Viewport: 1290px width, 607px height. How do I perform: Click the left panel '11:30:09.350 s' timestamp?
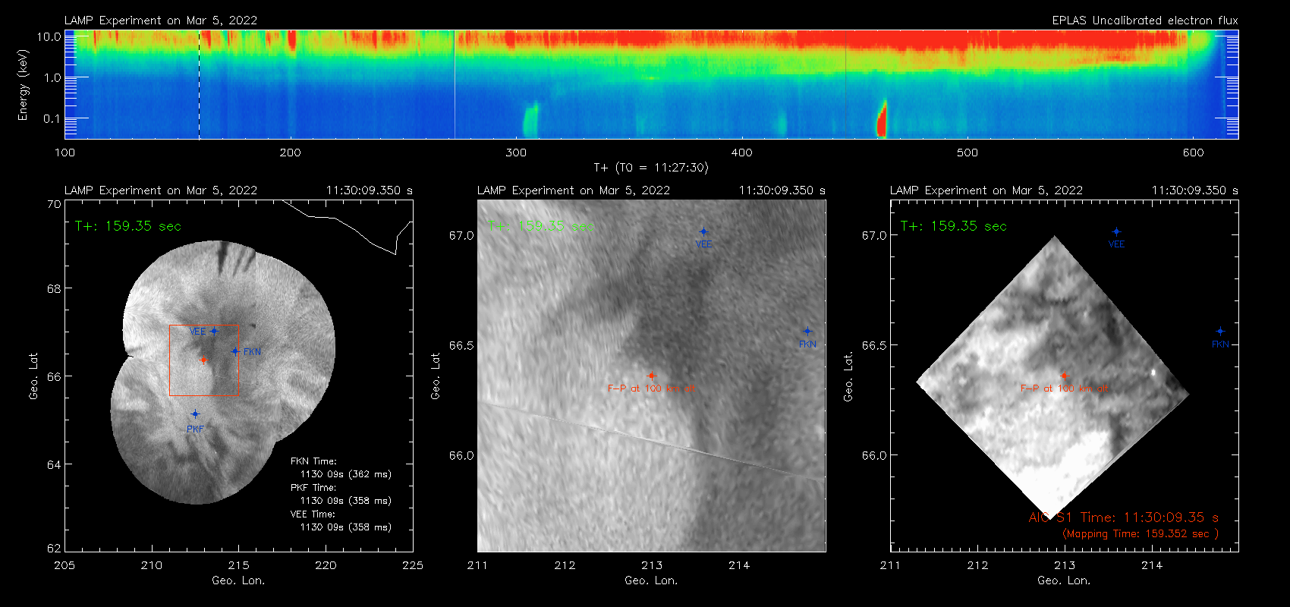370,190
